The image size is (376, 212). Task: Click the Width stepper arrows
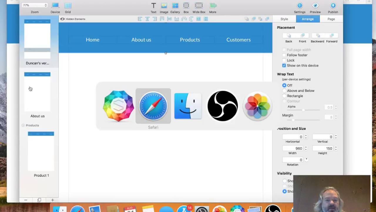coord(306,148)
